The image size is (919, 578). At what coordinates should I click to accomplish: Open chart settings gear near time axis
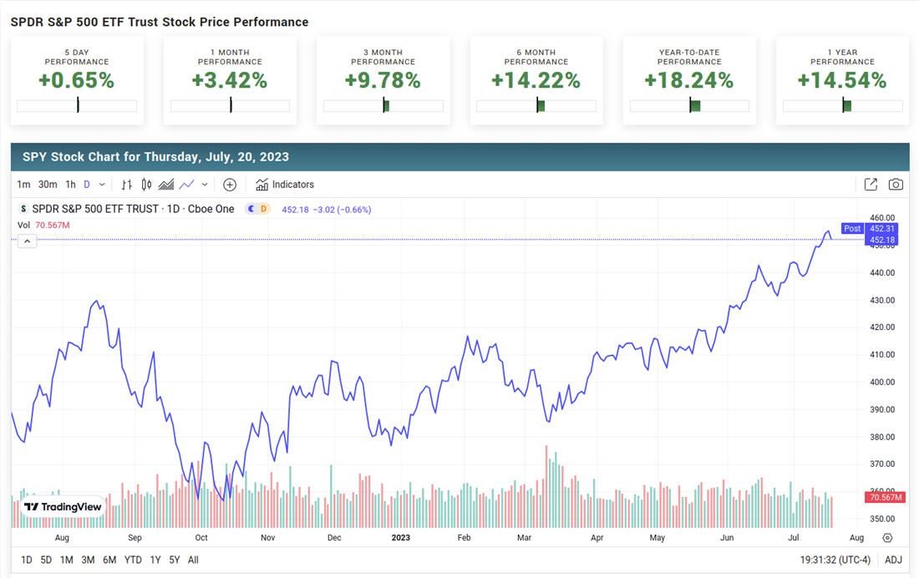[887, 539]
